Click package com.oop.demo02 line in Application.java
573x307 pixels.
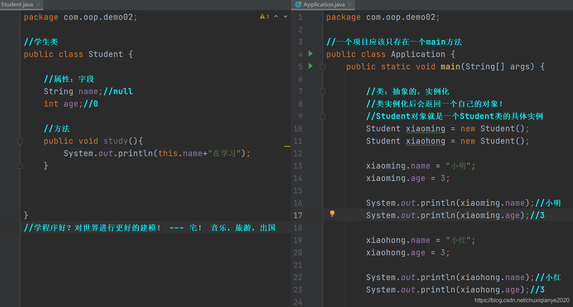pos(383,17)
